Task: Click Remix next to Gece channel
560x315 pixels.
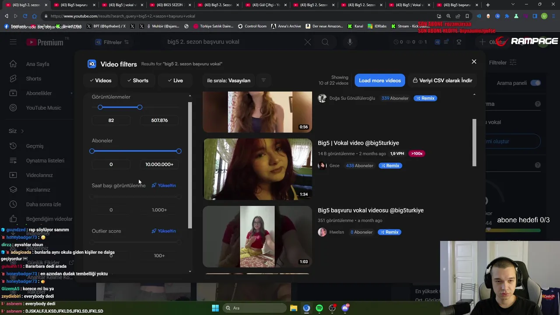Action: [390, 165]
